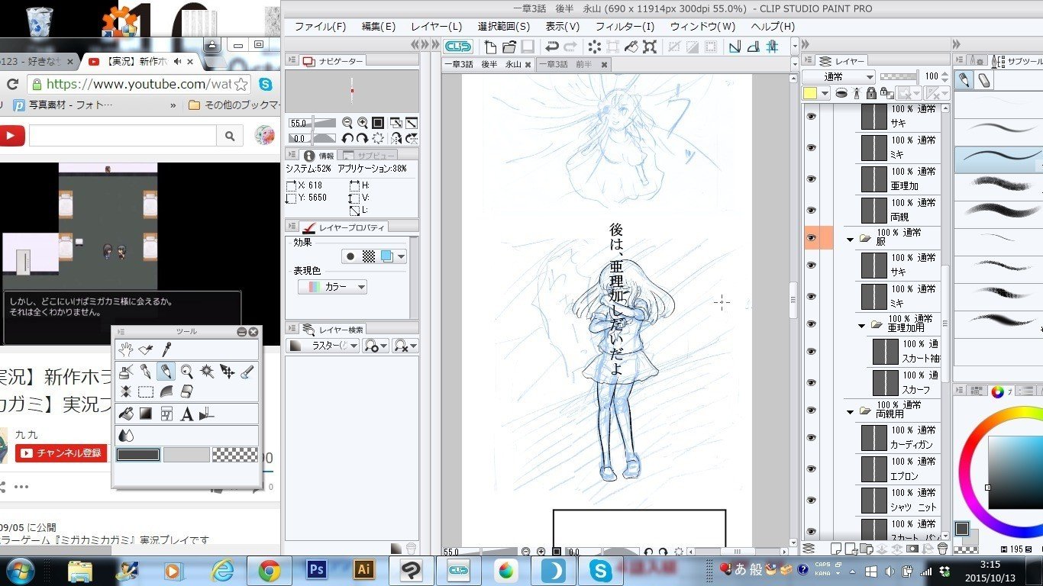Select the Text tool

click(x=186, y=414)
